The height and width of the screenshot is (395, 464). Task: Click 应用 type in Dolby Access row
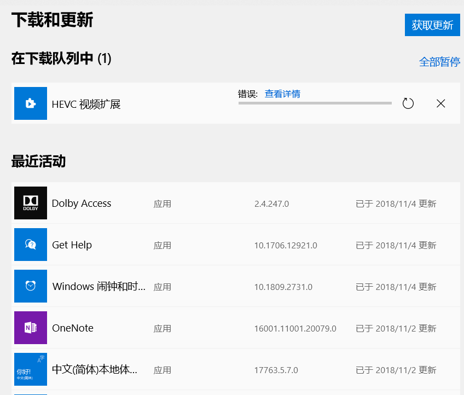pyautogui.click(x=163, y=204)
